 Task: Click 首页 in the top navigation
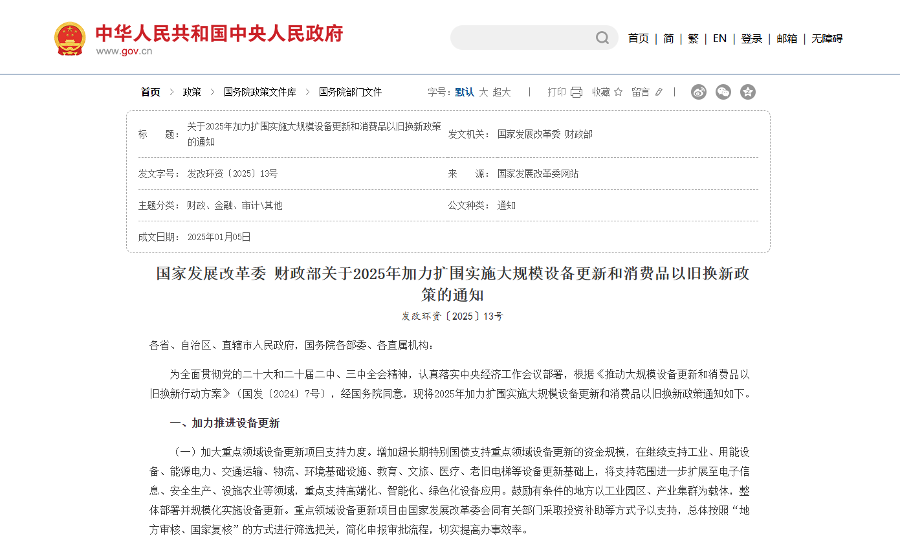pos(639,39)
